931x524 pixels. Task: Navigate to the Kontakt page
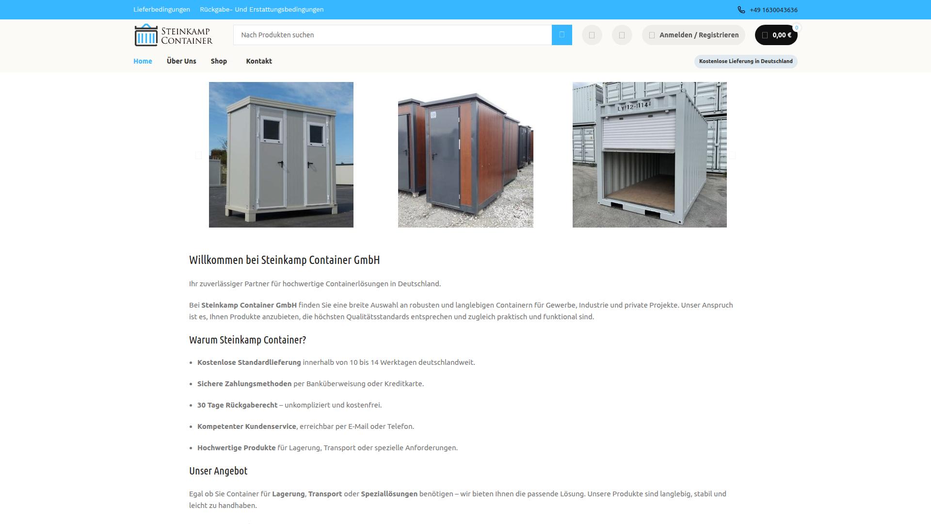tap(259, 61)
